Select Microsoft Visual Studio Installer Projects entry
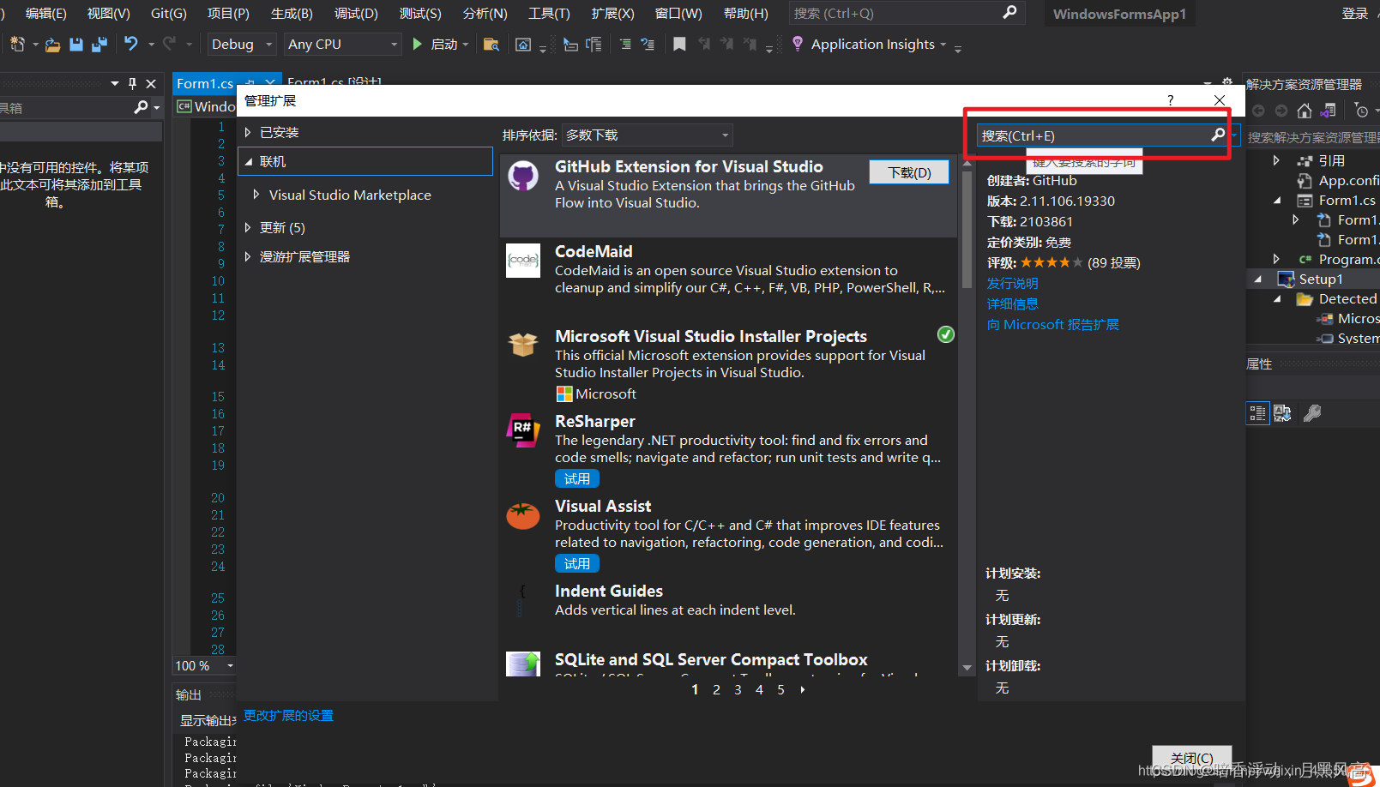Viewport: 1380px width, 787px height. (728, 364)
